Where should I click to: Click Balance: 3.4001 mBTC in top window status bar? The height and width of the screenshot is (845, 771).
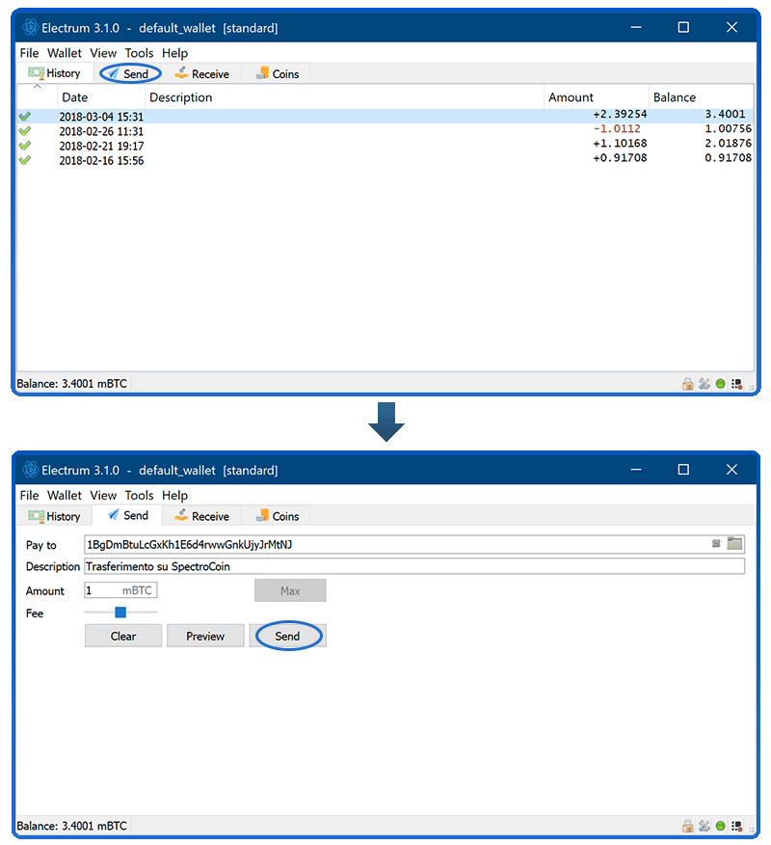[x=71, y=384]
